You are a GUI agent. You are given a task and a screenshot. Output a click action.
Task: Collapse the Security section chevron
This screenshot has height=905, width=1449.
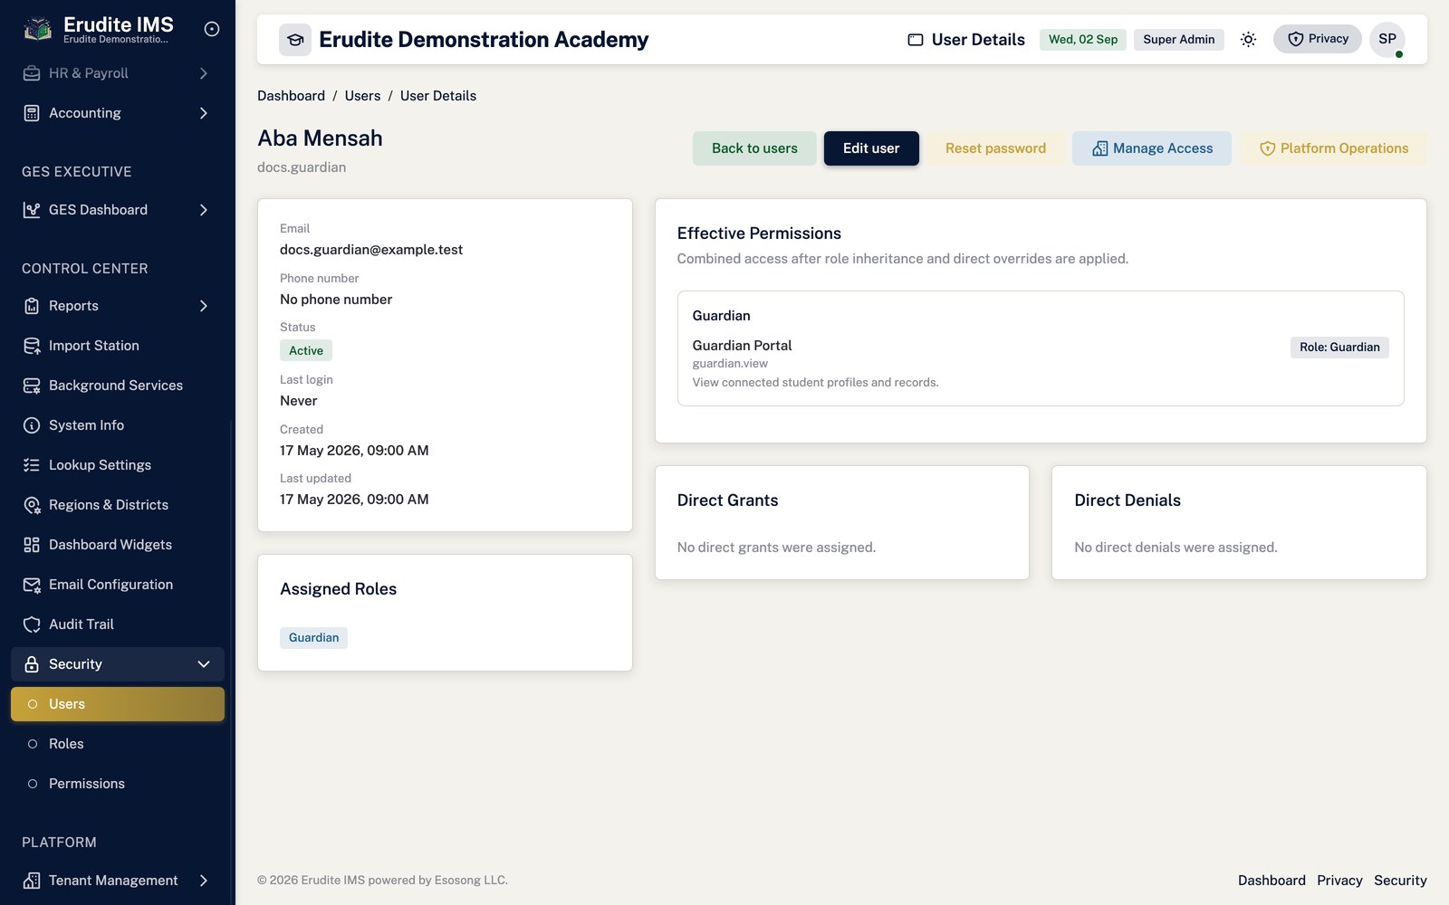[x=204, y=664]
